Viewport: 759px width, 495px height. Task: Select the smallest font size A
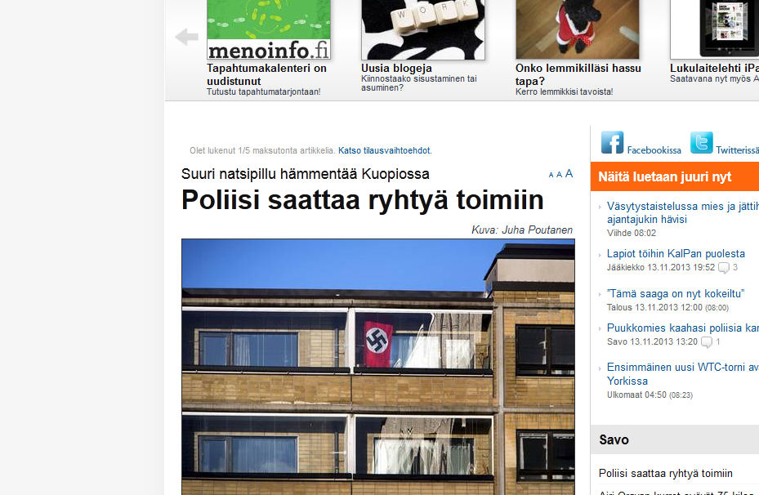click(x=551, y=175)
